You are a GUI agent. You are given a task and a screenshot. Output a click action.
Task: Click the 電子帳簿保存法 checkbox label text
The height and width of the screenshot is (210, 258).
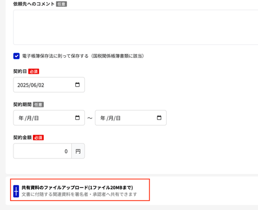pyautogui.click(x=83, y=56)
